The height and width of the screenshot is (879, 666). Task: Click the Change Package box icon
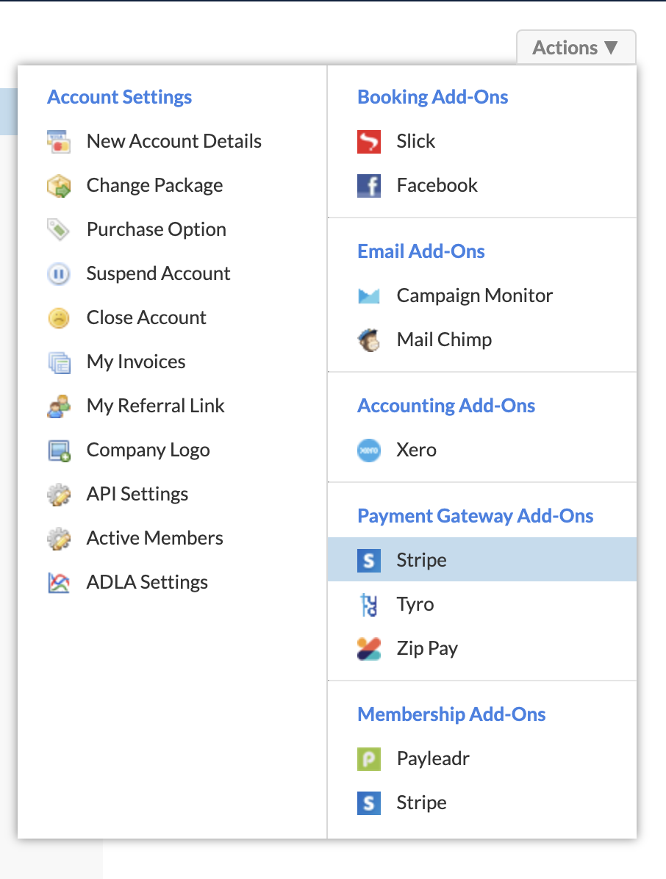(59, 185)
